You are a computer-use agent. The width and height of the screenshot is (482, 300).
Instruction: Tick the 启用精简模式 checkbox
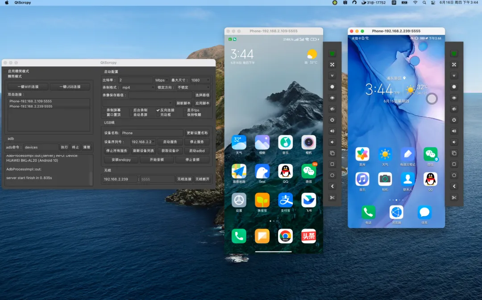[x=6, y=71]
